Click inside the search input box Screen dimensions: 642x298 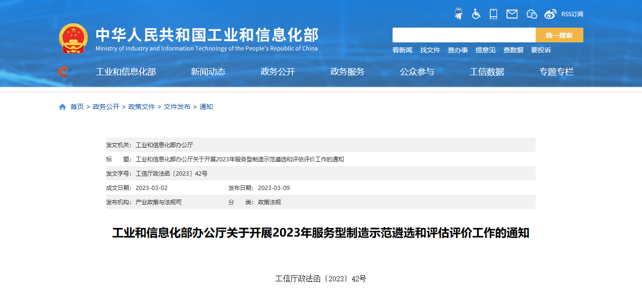click(464, 35)
